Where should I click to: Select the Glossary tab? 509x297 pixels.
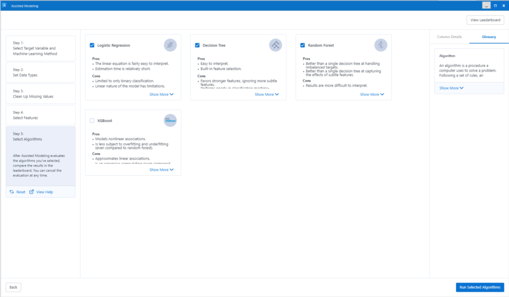coord(489,37)
